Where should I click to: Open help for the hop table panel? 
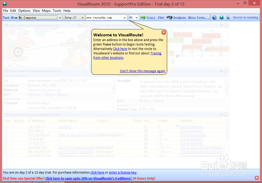click(x=221, y=115)
